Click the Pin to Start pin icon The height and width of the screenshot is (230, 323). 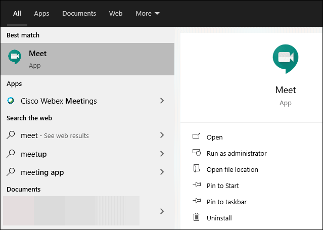click(x=196, y=186)
